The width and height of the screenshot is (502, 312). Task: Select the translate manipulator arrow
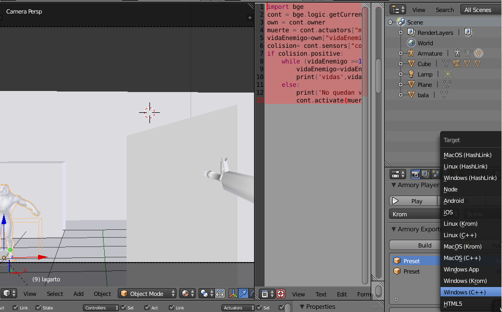point(243,293)
